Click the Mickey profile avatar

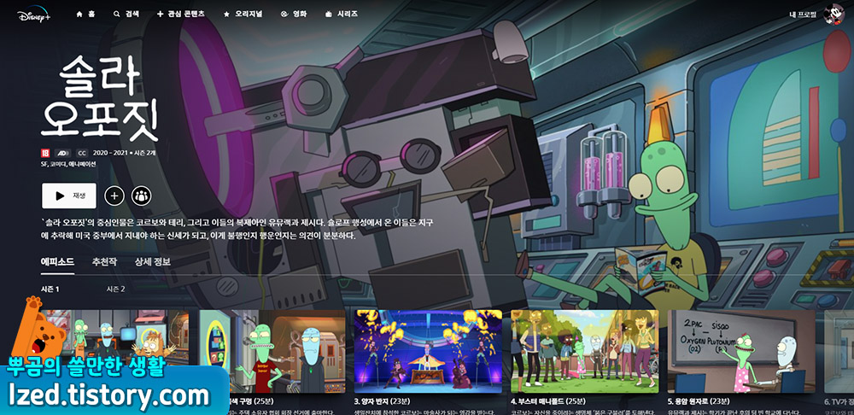tap(834, 15)
